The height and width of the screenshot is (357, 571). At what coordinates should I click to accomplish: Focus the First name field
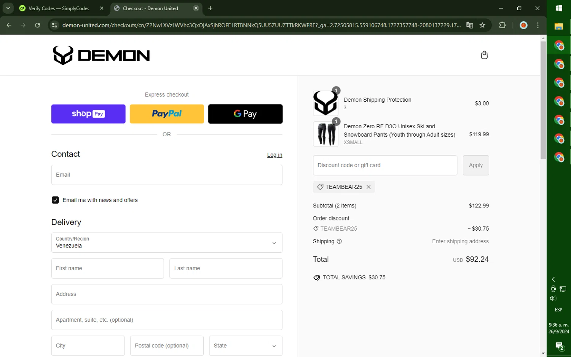click(x=107, y=268)
